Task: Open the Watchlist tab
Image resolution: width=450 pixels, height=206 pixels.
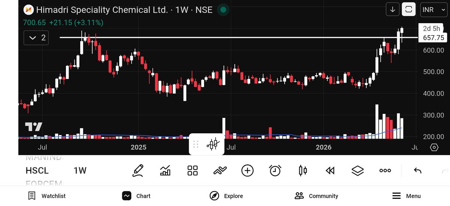Action: coord(46,196)
